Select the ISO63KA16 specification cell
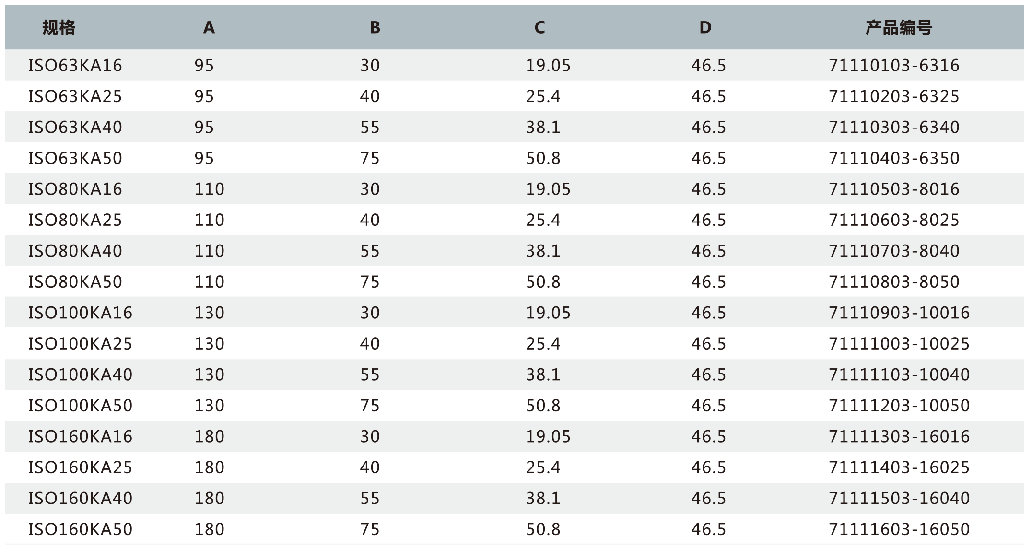Screen dimensions: 1032x549 tap(75, 65)
